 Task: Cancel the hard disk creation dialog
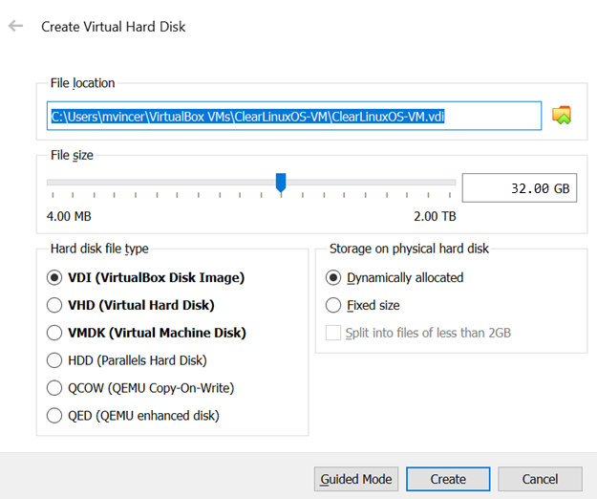(x=540, y=479)
